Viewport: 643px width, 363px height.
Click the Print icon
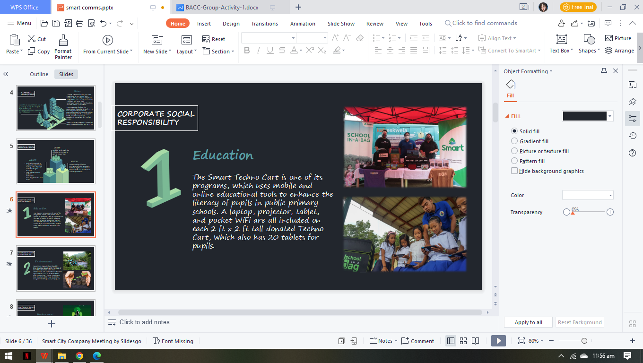coord(79,23)
